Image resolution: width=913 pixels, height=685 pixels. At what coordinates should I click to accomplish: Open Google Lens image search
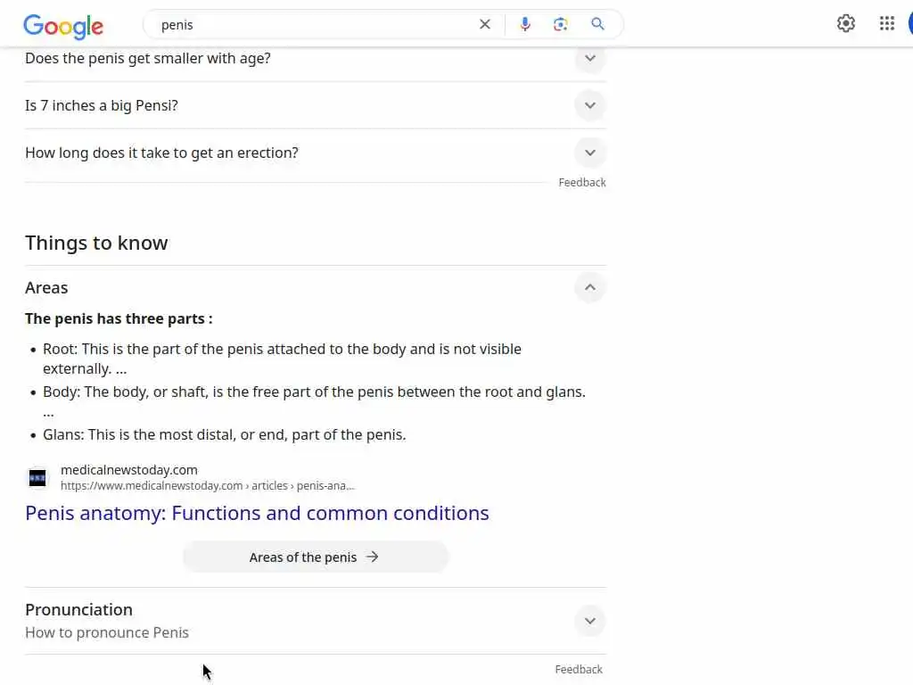(561, 25)
